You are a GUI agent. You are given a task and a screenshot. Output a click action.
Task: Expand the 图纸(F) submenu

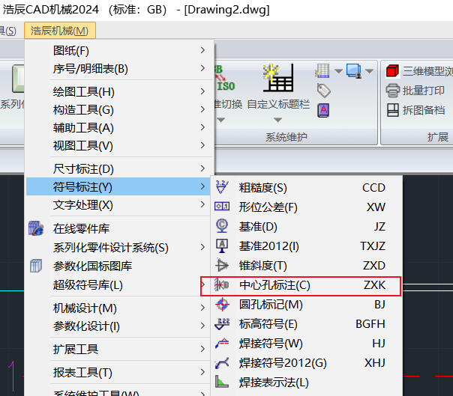(71, 50)
